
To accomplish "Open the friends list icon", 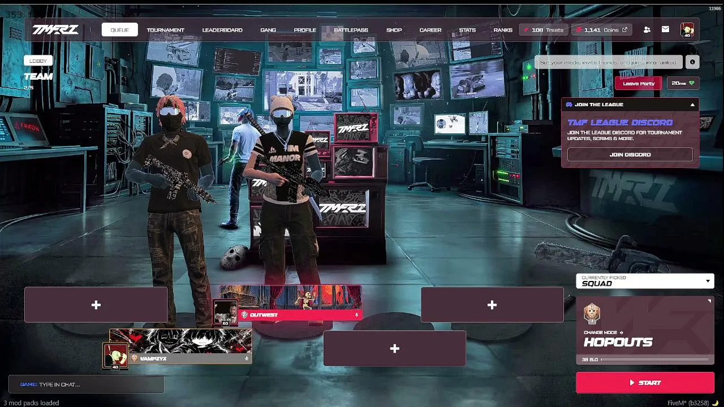I will click(x=647, y=30).
